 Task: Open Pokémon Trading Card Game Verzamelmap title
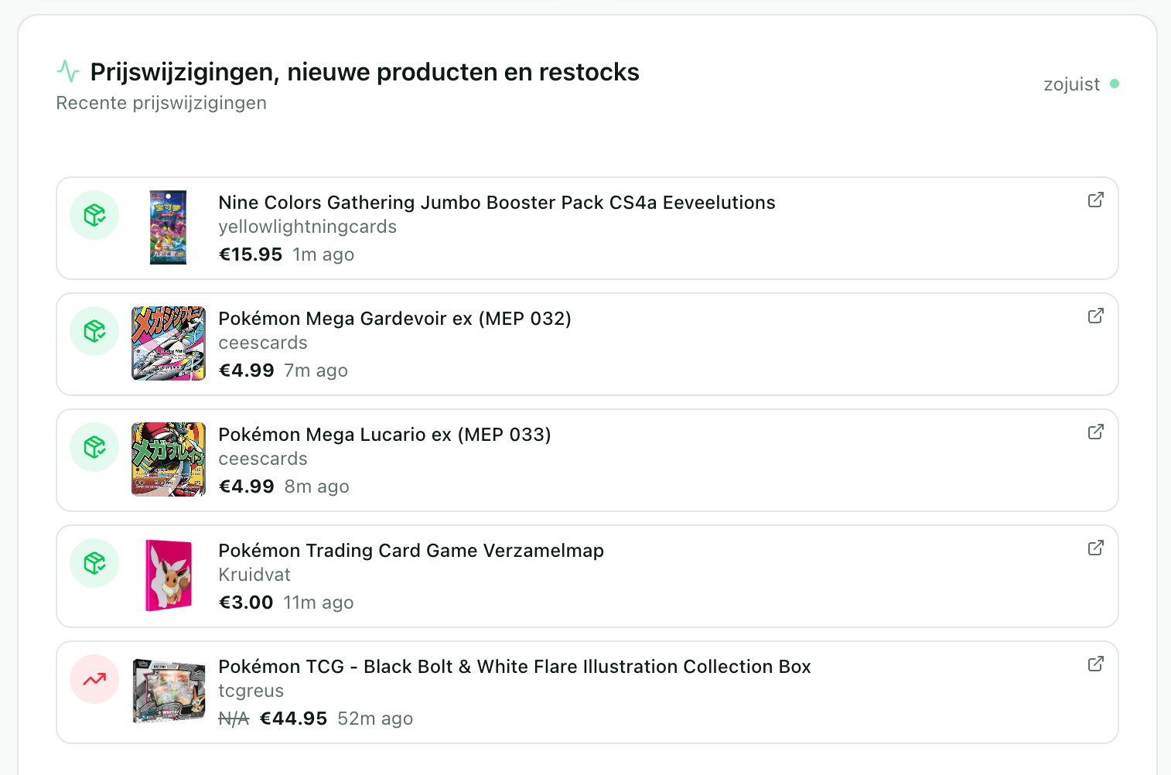click(411, 551)
